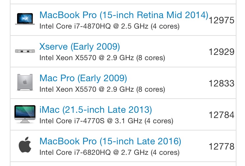Click the score 12784
Image resolution: width=245 pixels, height=166 pixels.
point(222,115)
